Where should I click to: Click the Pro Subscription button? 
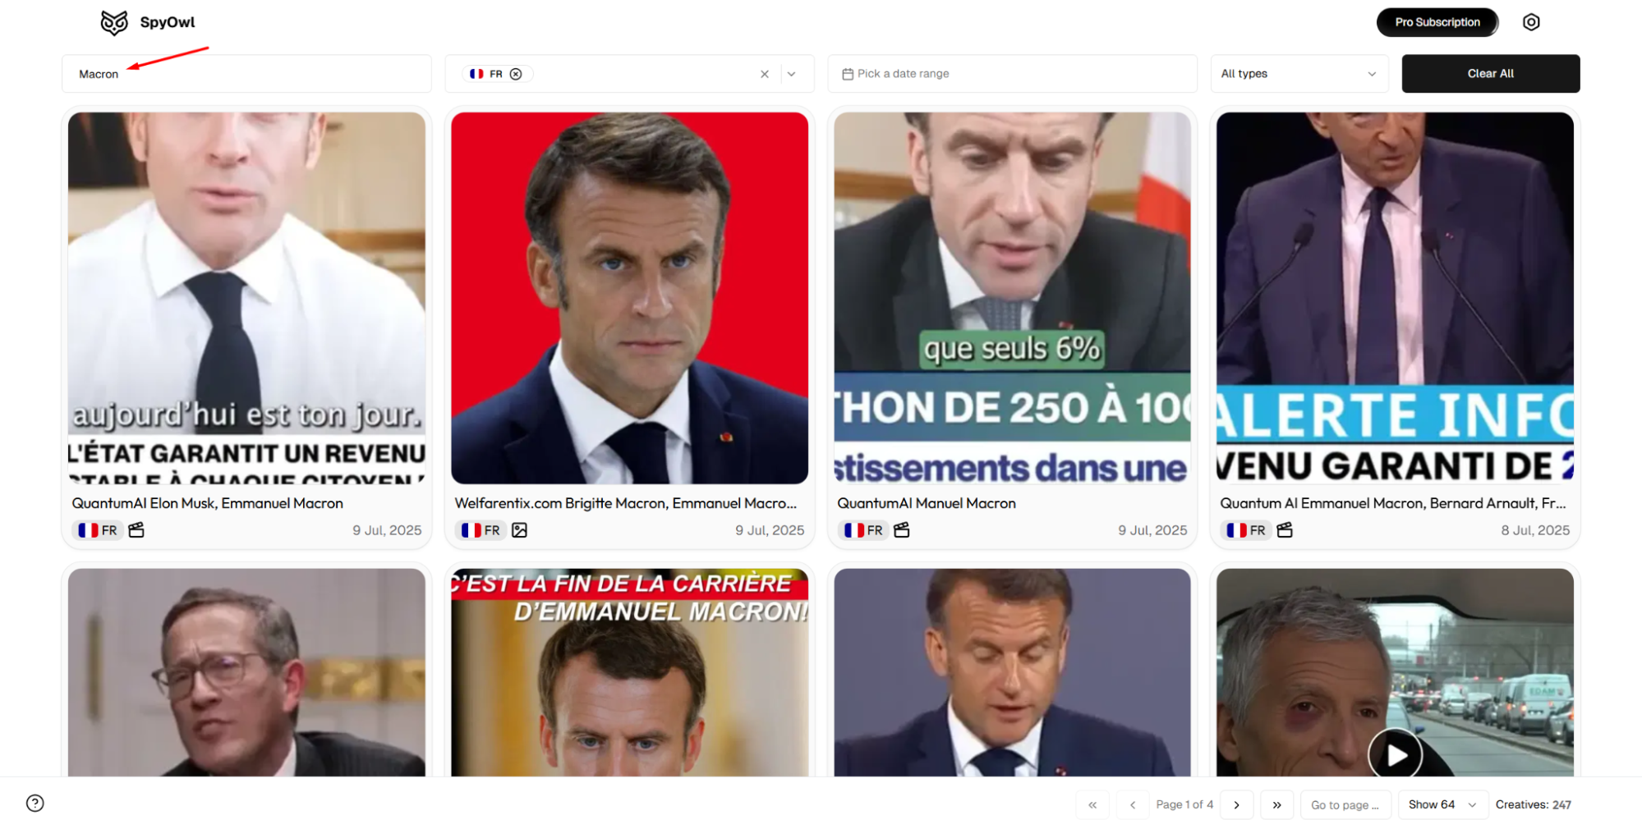pyautogui.click(x=1437, y=22)
